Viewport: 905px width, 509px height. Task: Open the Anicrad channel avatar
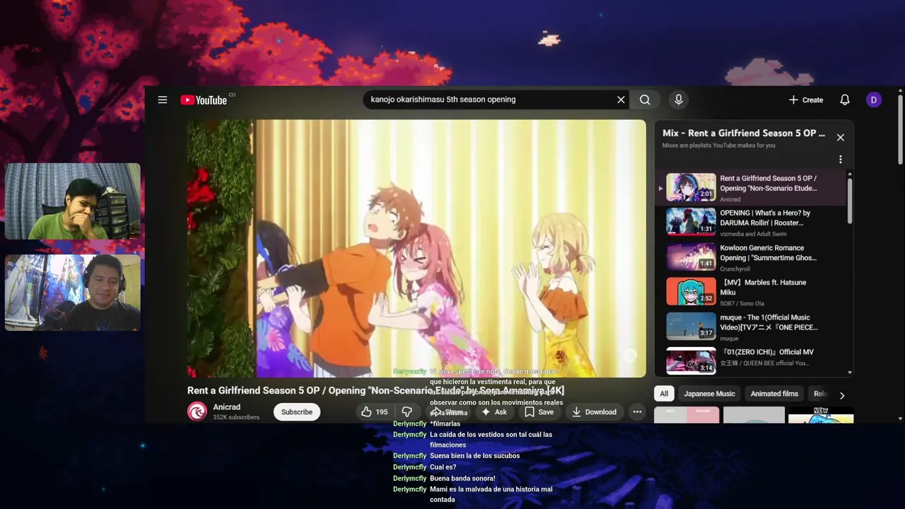(197, 411)
